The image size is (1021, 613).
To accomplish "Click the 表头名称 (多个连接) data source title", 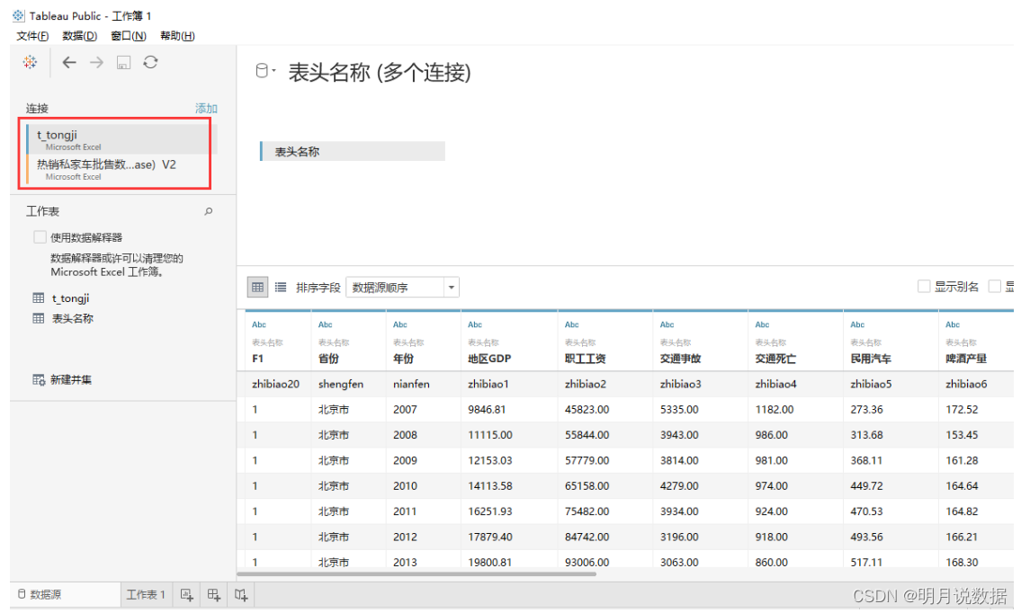I will point(380,72).
